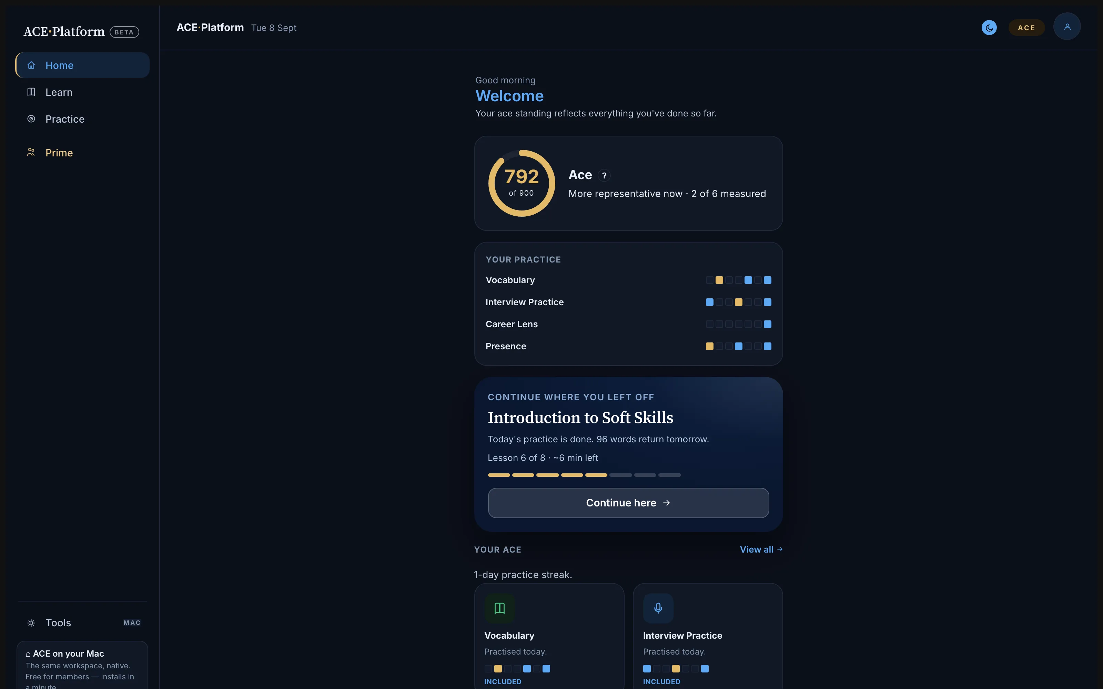Click the Tue 8 Sept date text
This screenshot has width=1103, height=689.
tap(273, 28)
